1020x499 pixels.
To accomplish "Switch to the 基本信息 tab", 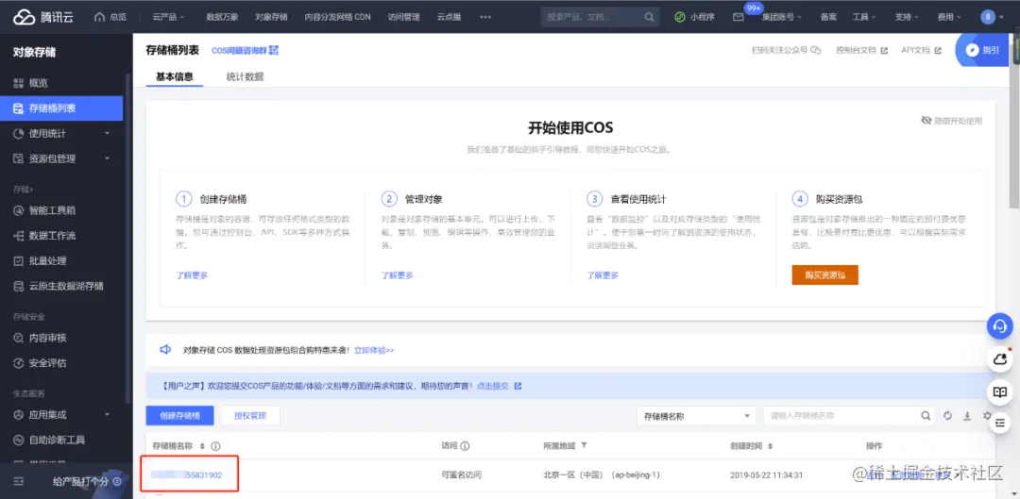I will point(175,76).
